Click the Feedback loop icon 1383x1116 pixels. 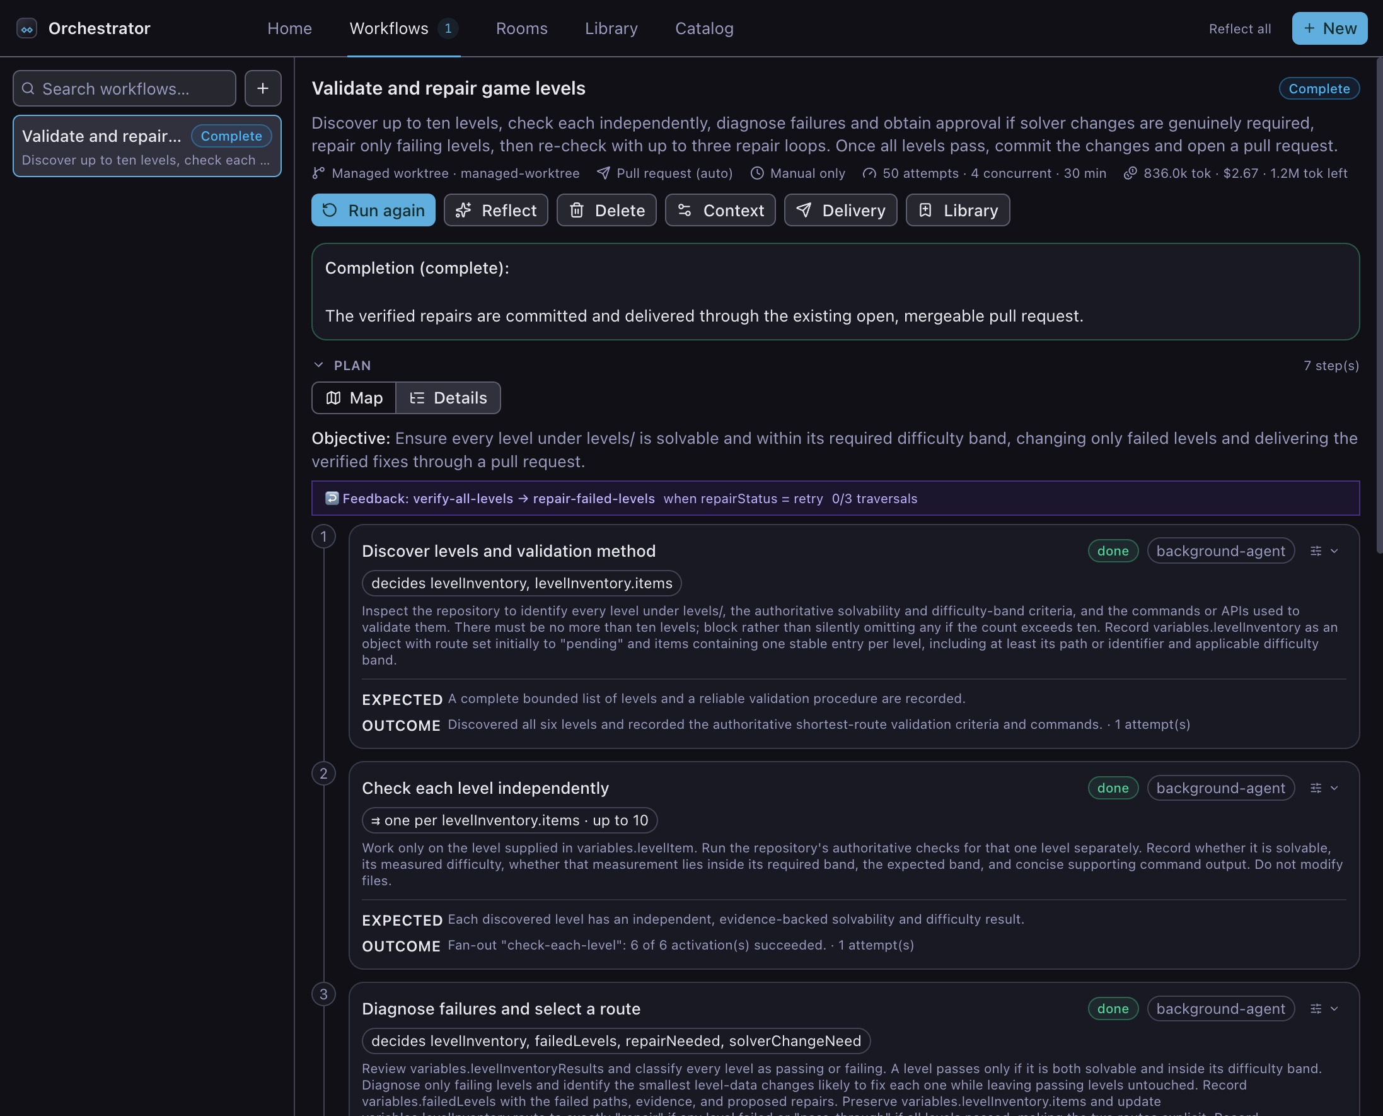tap(332, 498)
